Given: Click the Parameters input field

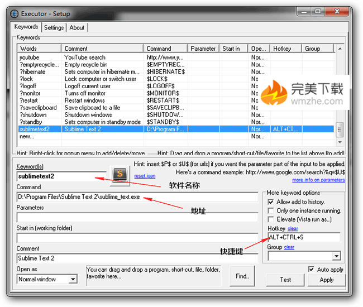Looking at the screenshot, I should point(137,218).
